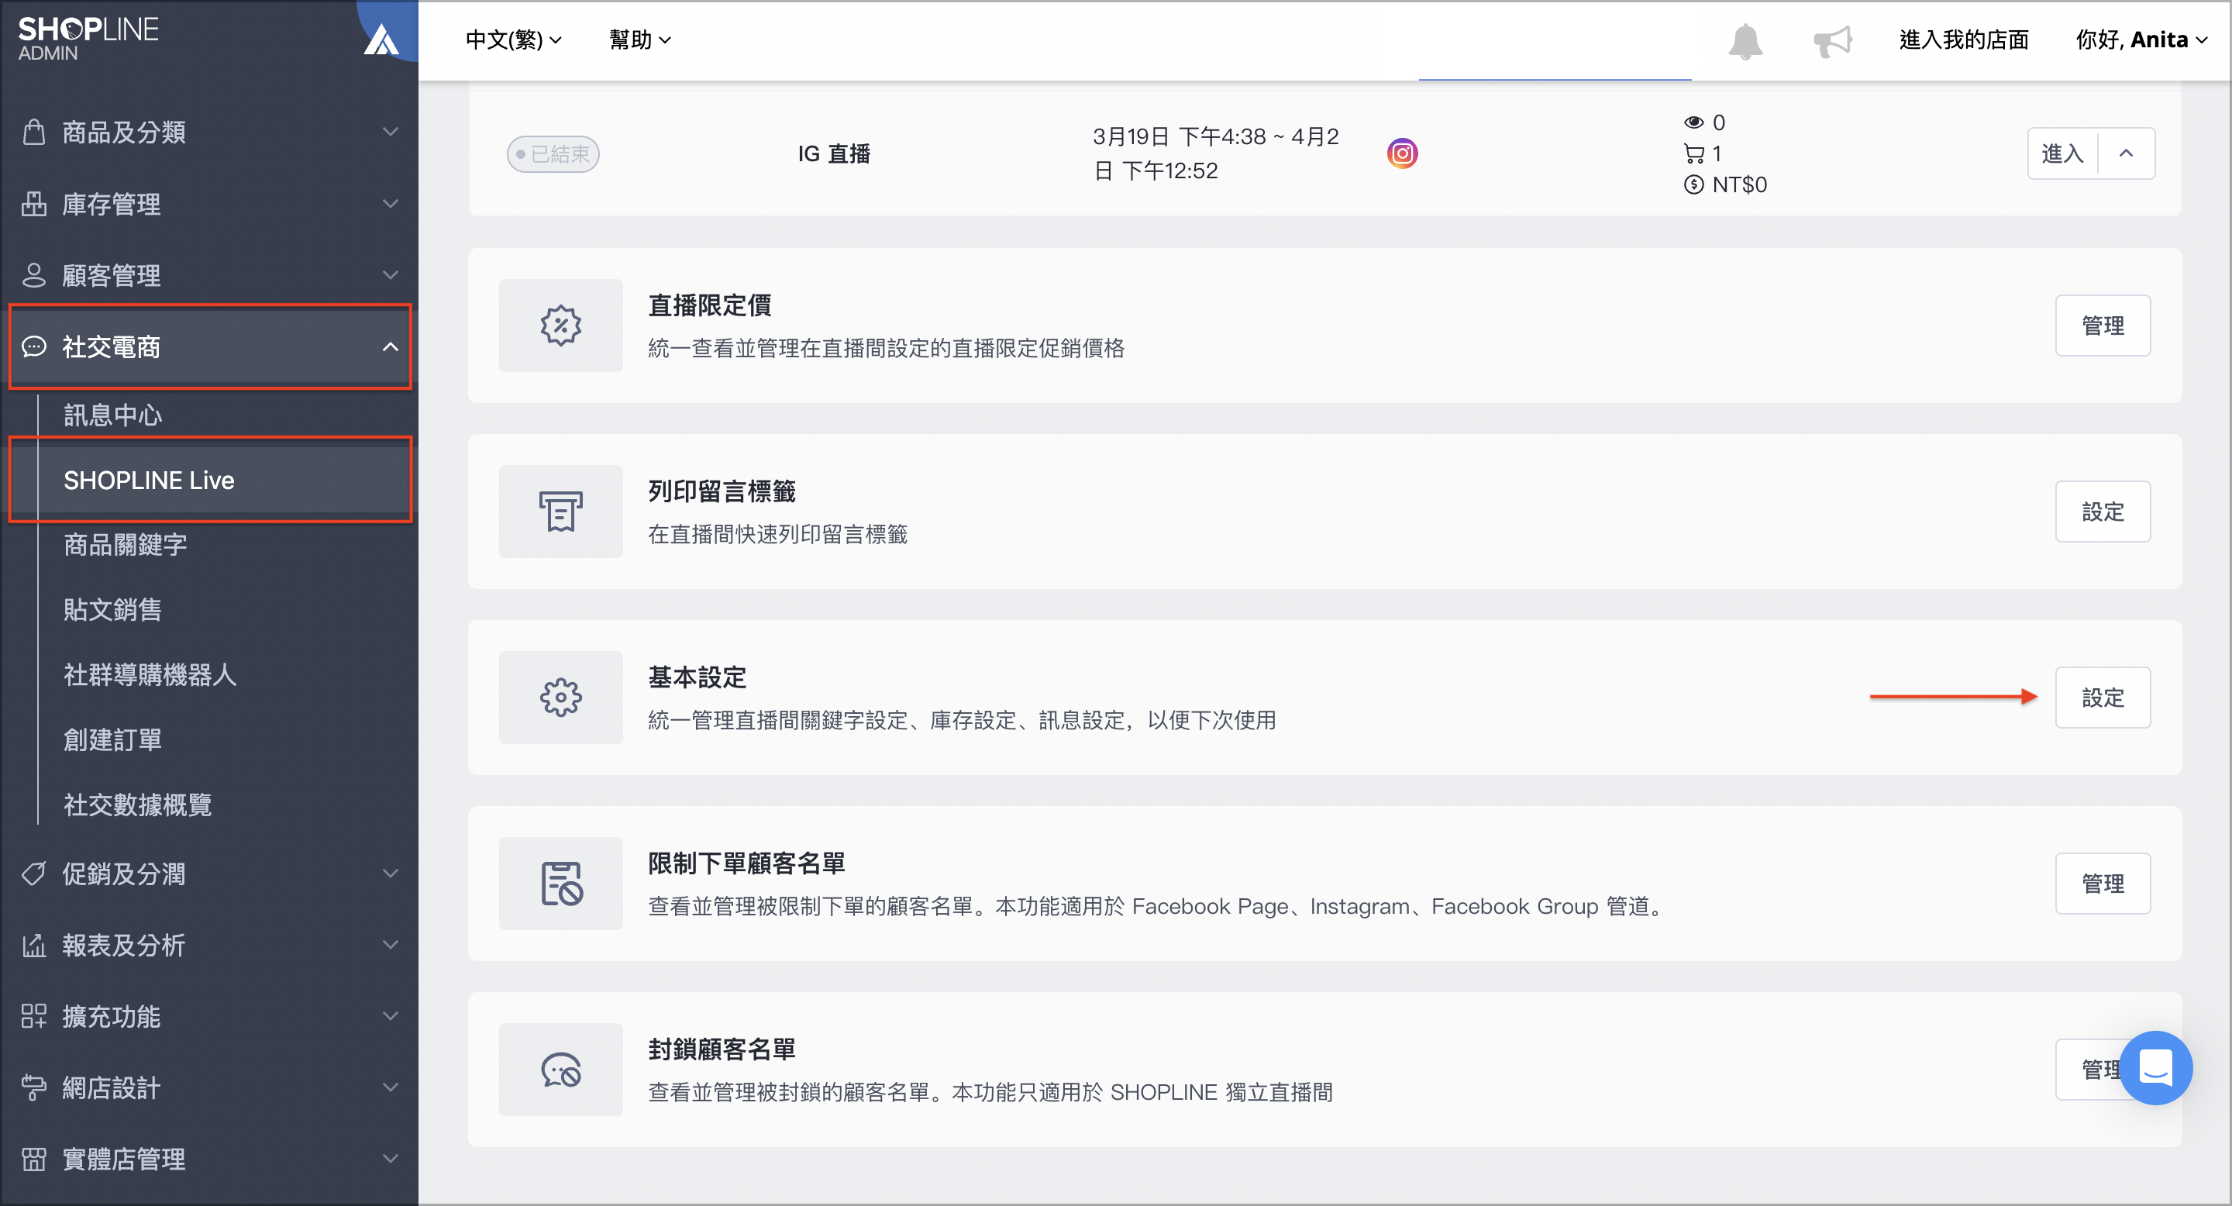The width and height of the screenshot is (2232, 1206).
Task: Click the tag icon beside 促銷及分潤
Action: (x=34, y=873)
